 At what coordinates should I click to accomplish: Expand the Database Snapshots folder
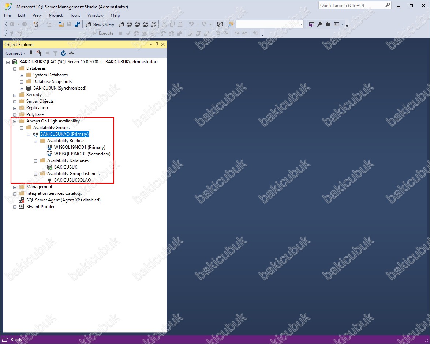point(22,82)
